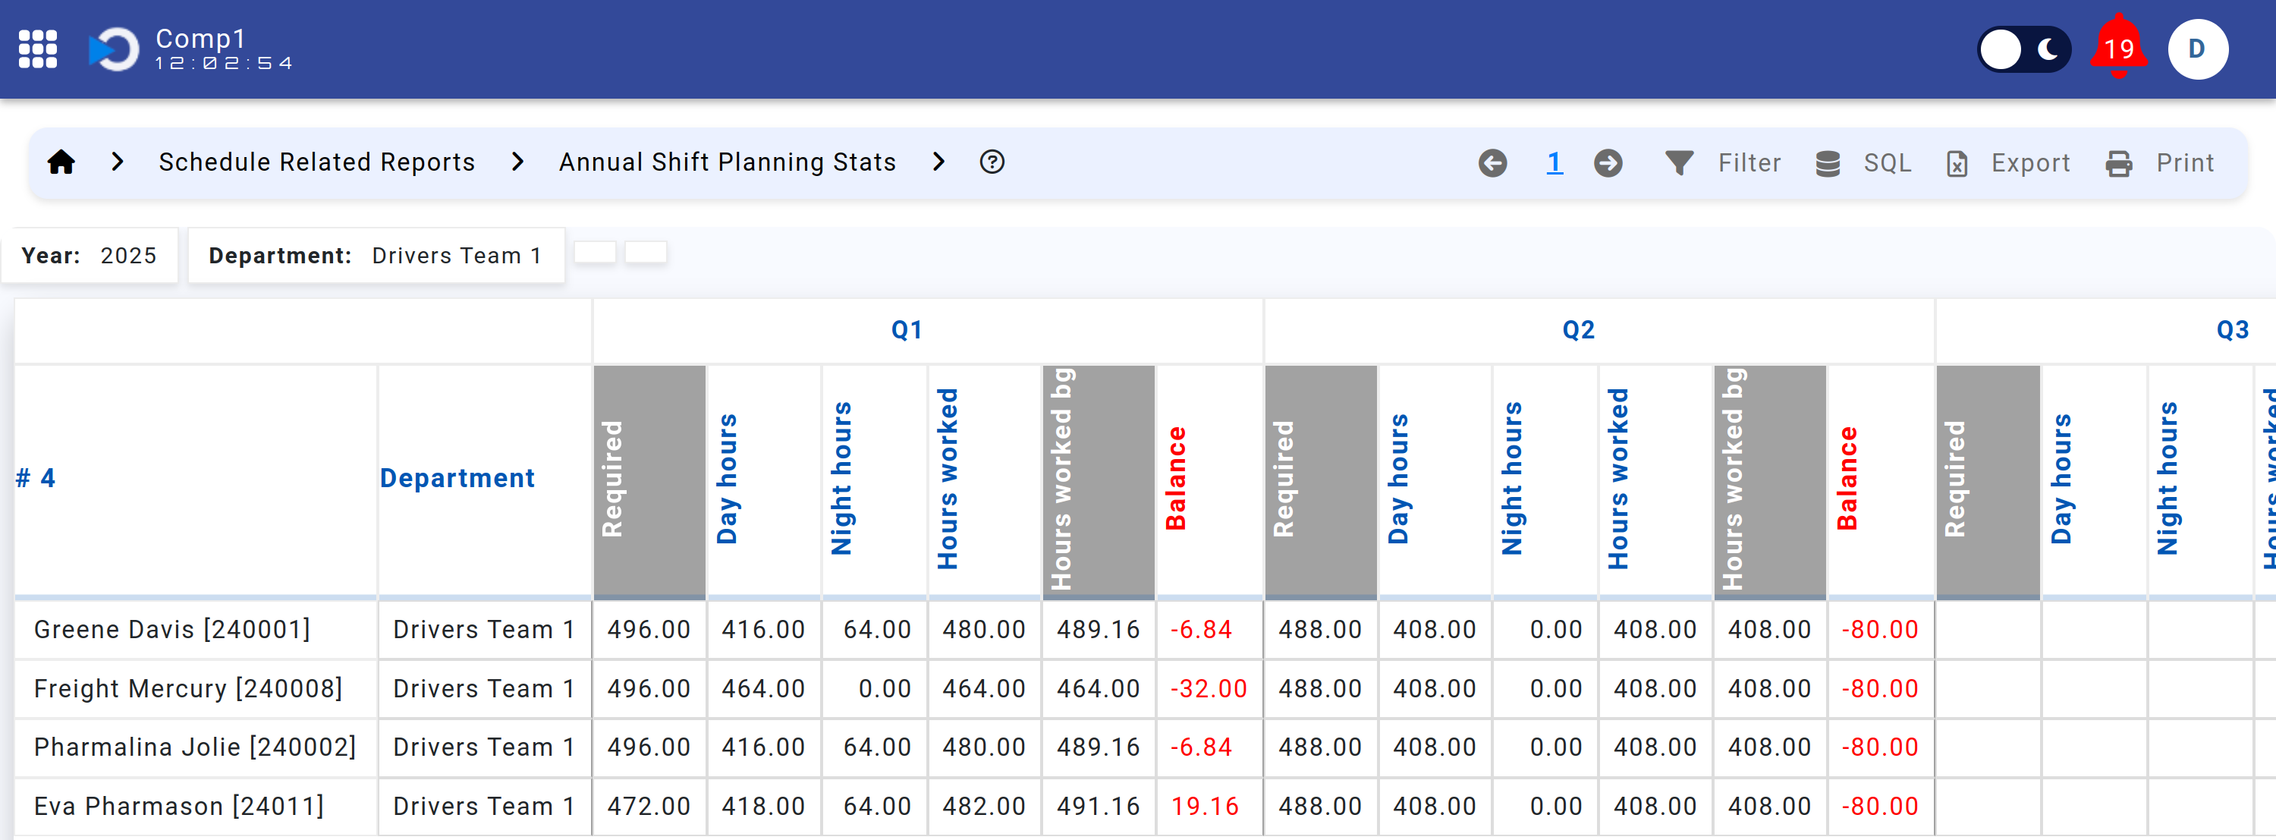Viewport: 2276px width, 840px height.
Task: Select the Year 2025 filter chip
Action: click(x=90, y=255)
